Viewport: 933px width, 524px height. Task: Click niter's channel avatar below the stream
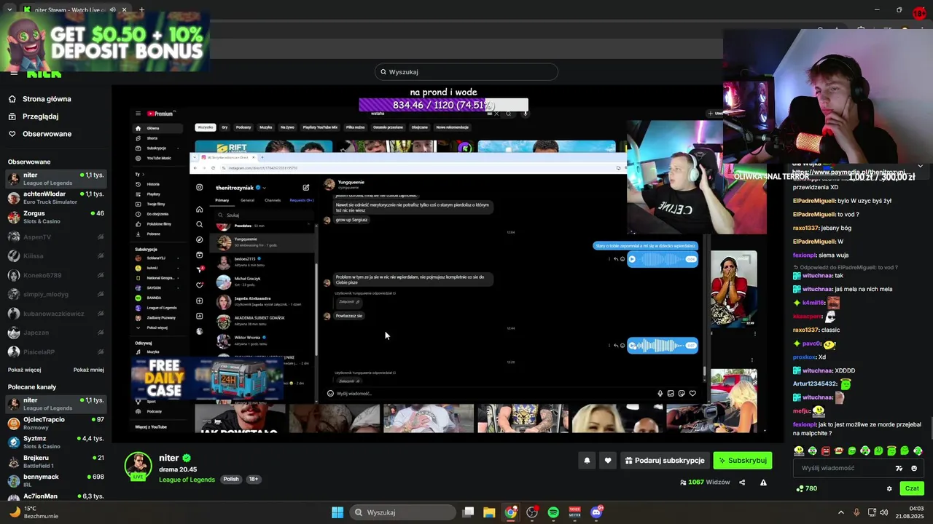[138, 464]
